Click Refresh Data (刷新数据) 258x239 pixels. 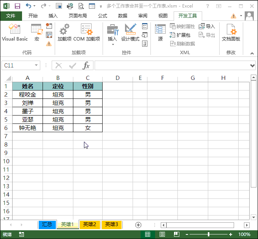coord(182,44)
